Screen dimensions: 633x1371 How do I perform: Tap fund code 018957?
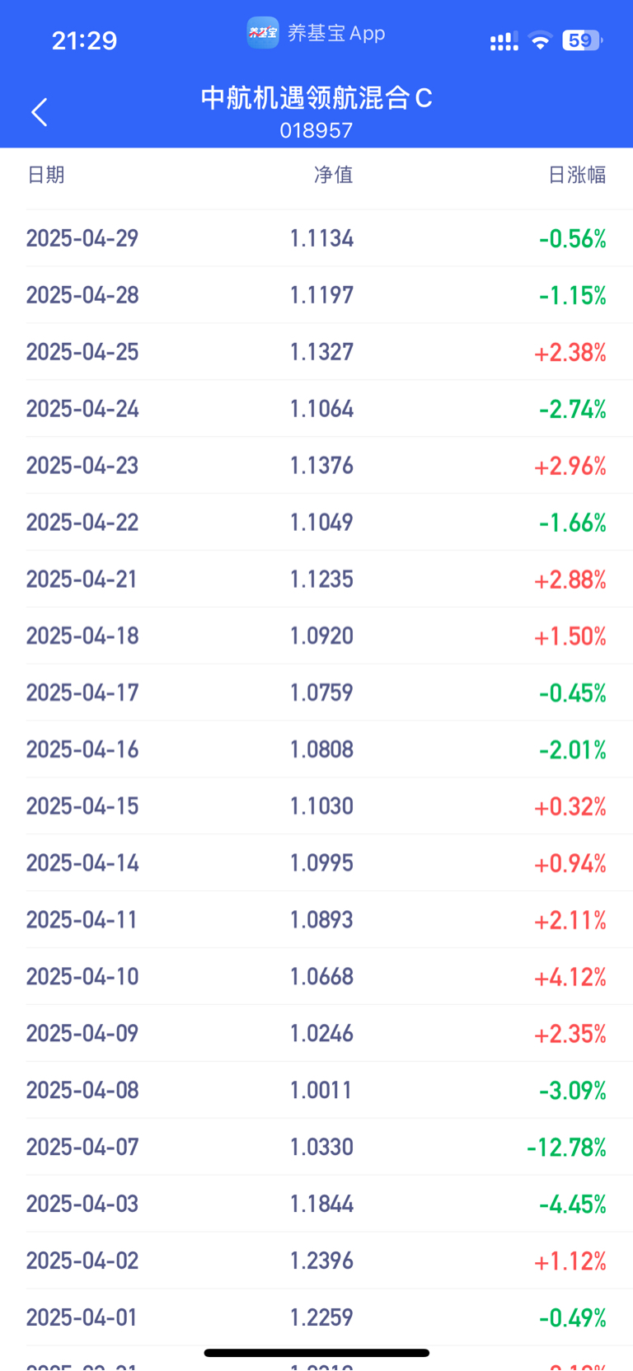pos(316,131)
